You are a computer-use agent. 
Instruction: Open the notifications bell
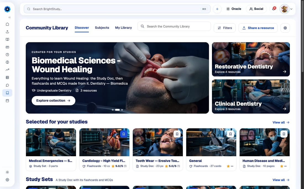274,9
